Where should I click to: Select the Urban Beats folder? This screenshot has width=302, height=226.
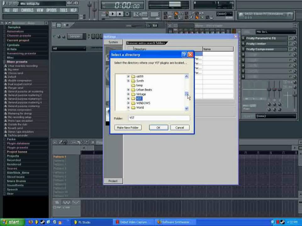[x=144, y=90]
